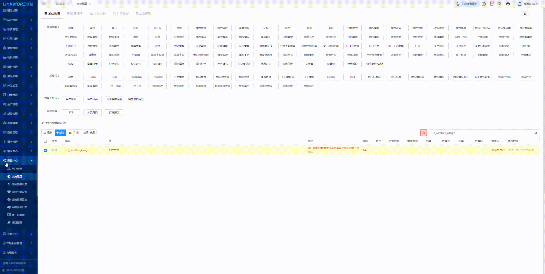Uncheck the TH_SamDev_Assign row checkbox
Viewport: 545px width, 274px height.
pos(45,150)
